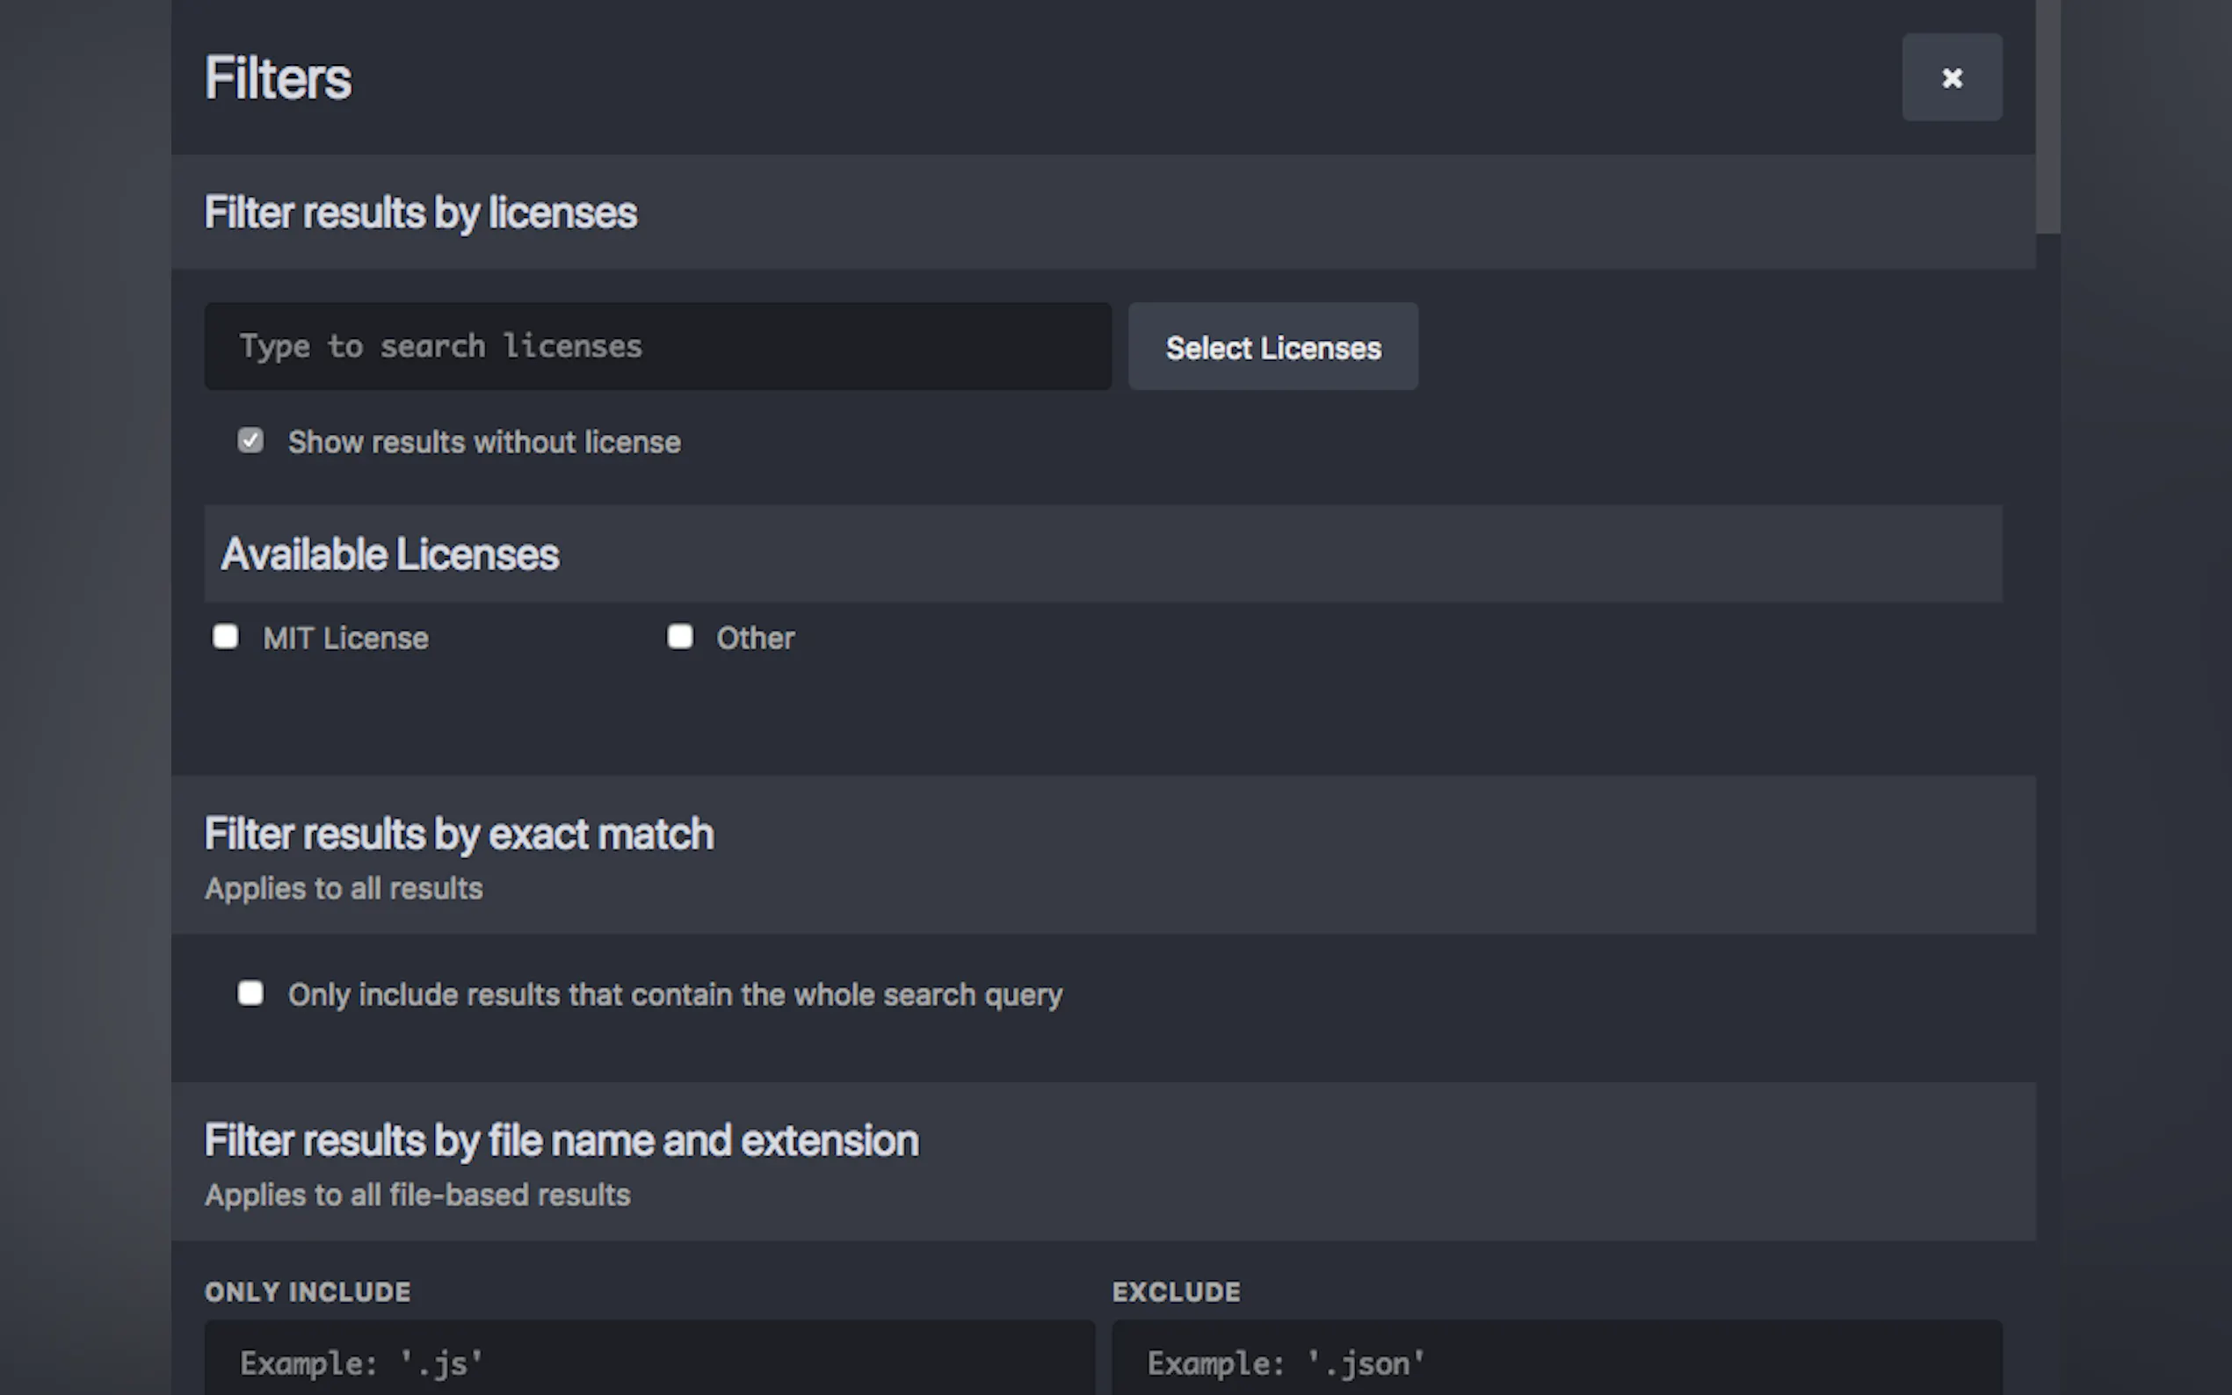
Task: Focus the Exclude '.json' example field
Action: pyautogui.click(x=1555, y=1362)
